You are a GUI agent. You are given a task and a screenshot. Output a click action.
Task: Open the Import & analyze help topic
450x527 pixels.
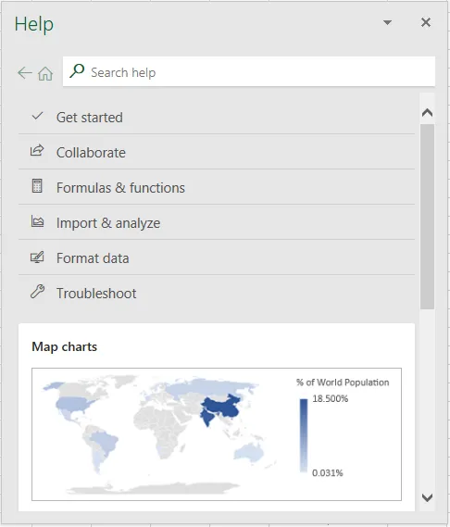[x=217, y=223]
